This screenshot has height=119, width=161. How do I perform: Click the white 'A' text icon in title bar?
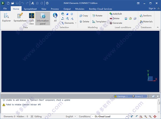click(x=33, y=3)
